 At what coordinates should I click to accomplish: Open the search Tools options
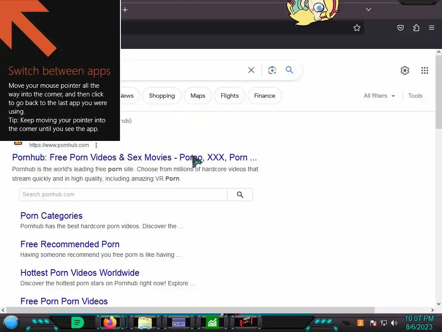(x=415, y=96)
